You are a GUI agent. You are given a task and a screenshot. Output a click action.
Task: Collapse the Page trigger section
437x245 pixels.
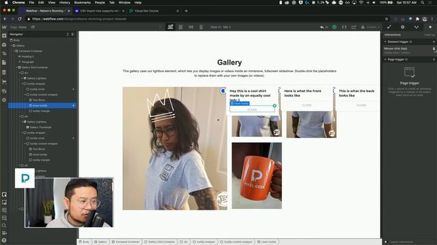tap(385, 59)
